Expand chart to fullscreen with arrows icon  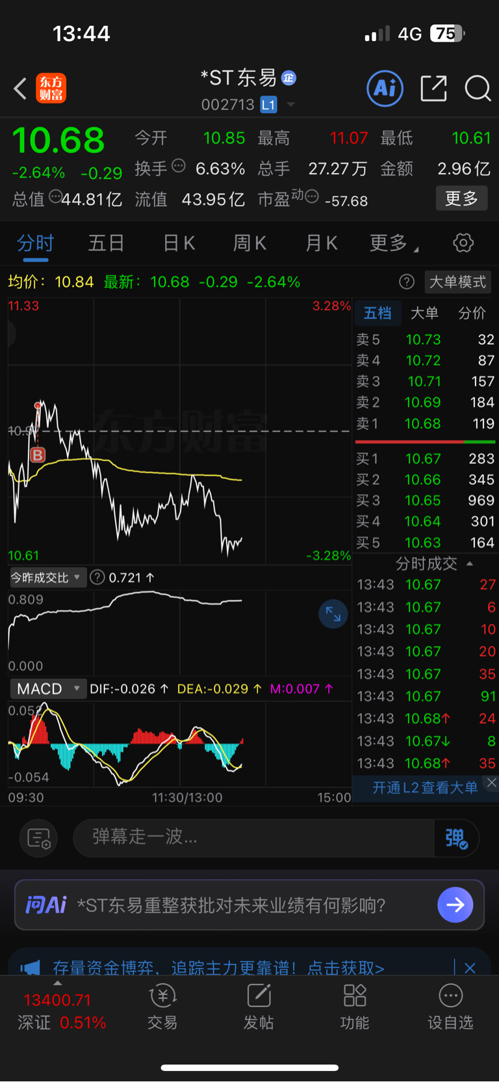coord(333,614)
